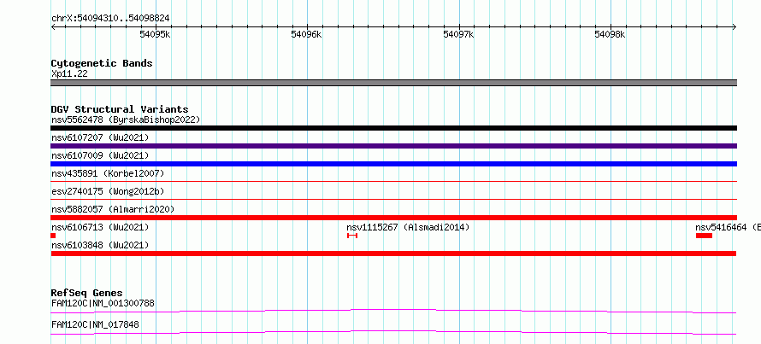The image size is (761, 344).
Task: Select the magenta FAM120C NM_001300788 transcript line
Action: tap(393, 311)
